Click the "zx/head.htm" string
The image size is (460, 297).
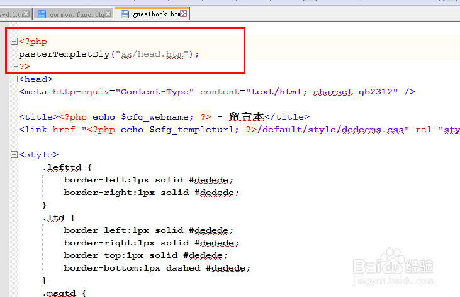pyautogui.click(x=152, y=54)
